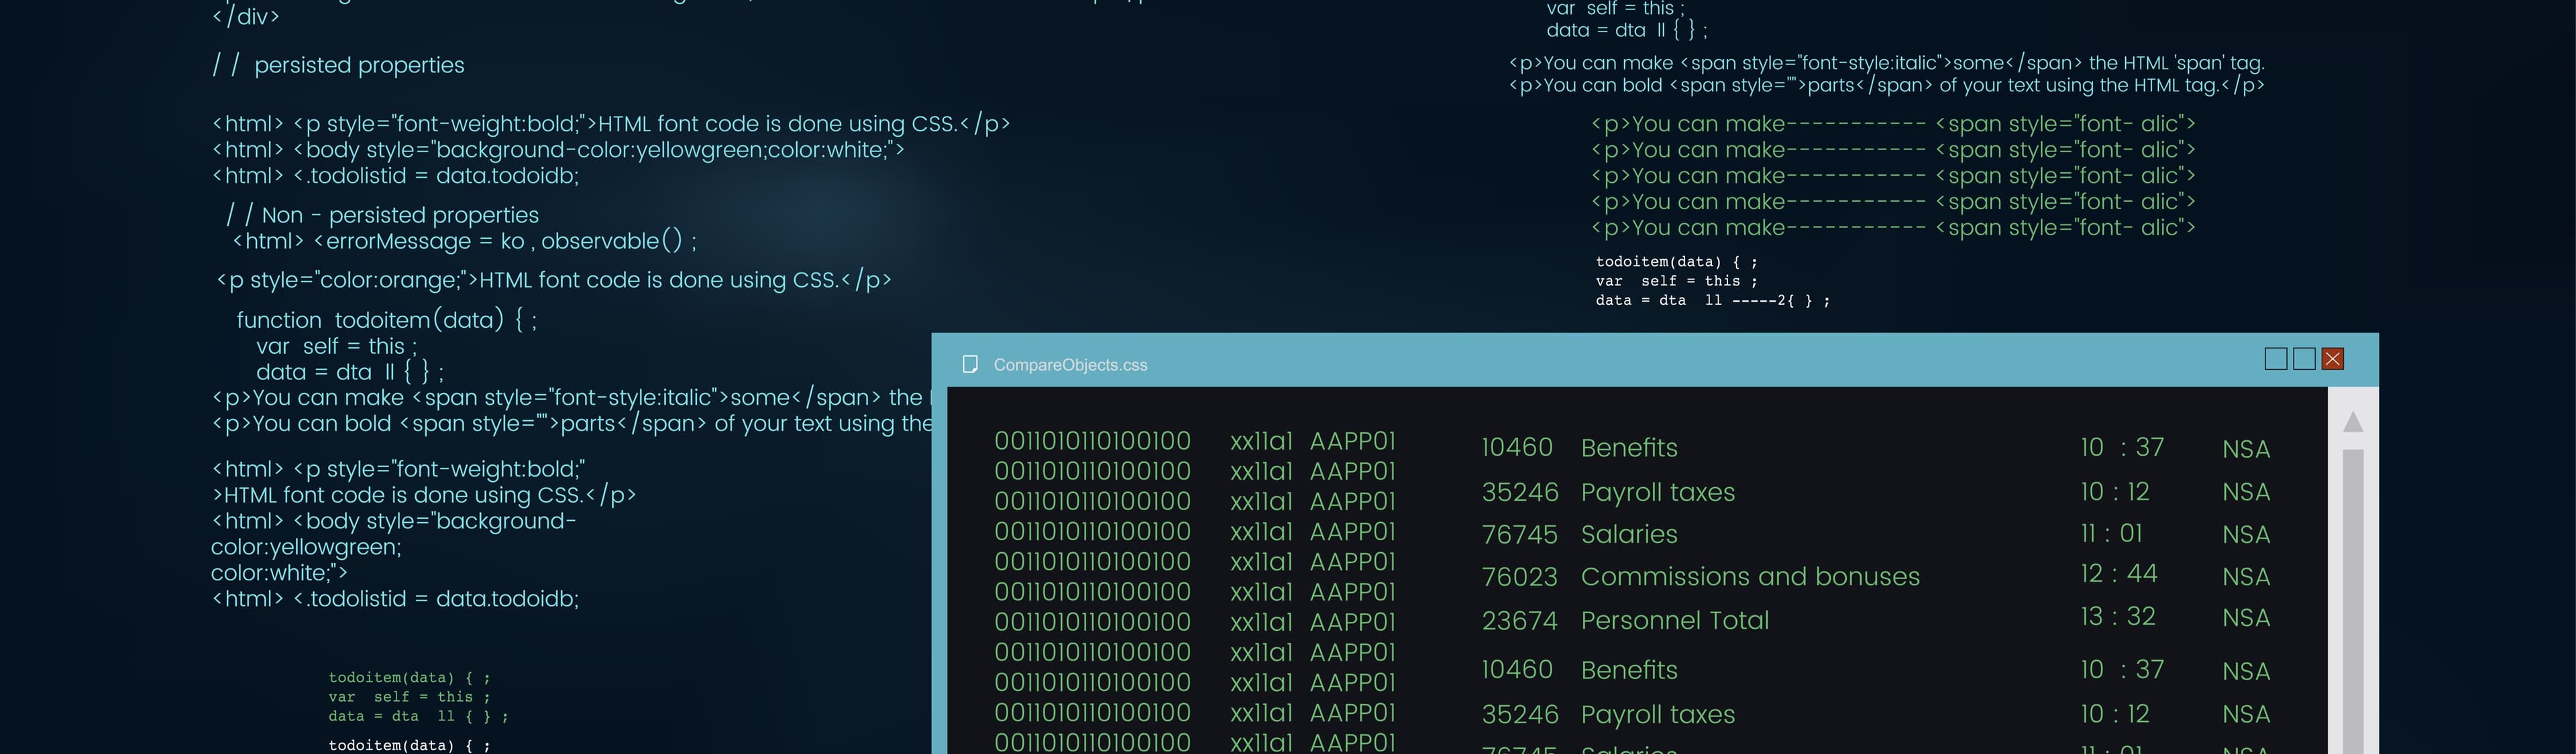Click the time value "13 : 32"
This screenshot has width=2576, height=754.
pyautogui.click(x=2118, y=617)
